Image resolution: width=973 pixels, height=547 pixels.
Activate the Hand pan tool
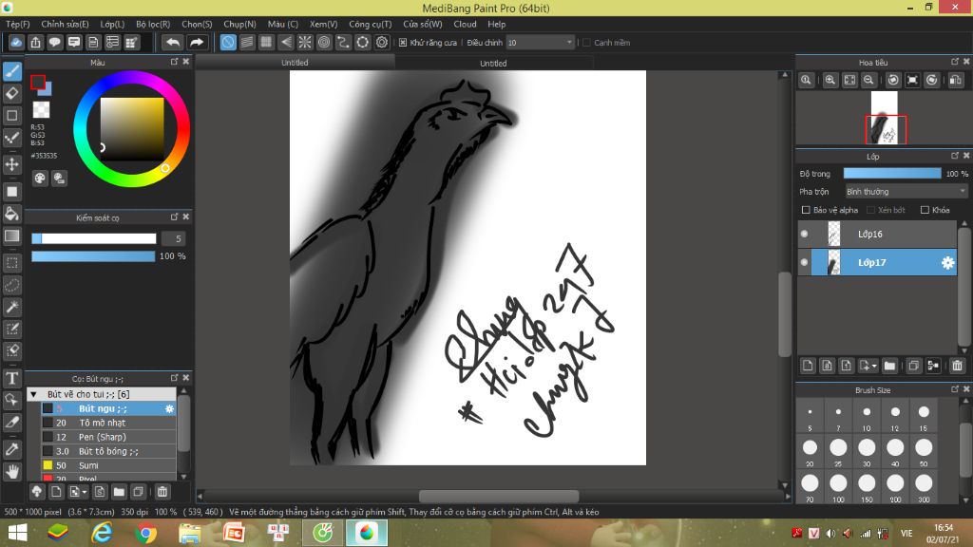pyautogui.click(x=11, y=472)
